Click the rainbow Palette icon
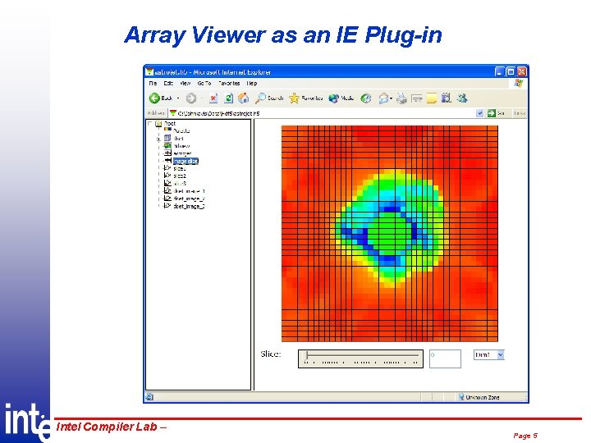Screen dimensions: 591x443 (x=167, y=130)
